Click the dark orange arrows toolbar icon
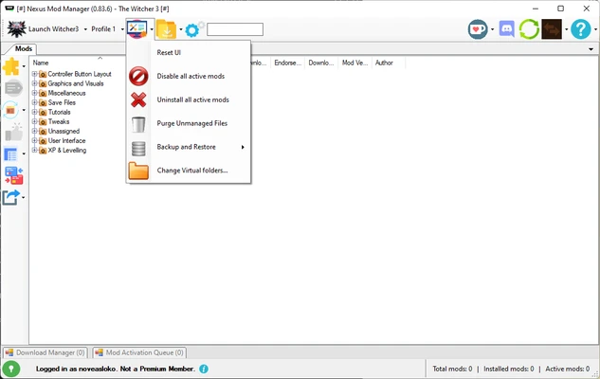The image size is (600, 379). coord(552,29)
